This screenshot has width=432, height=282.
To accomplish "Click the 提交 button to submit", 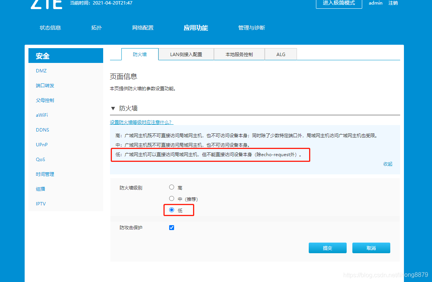I will click(x=327, y=248).
